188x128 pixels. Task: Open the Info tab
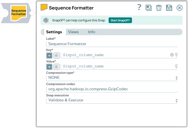click(x=92, y=32)
